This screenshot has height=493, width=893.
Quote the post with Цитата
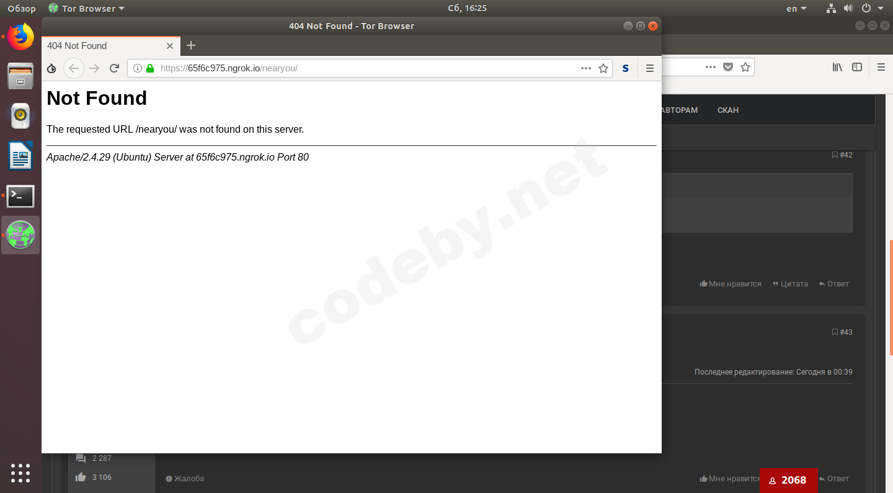(x=790, y=284)
